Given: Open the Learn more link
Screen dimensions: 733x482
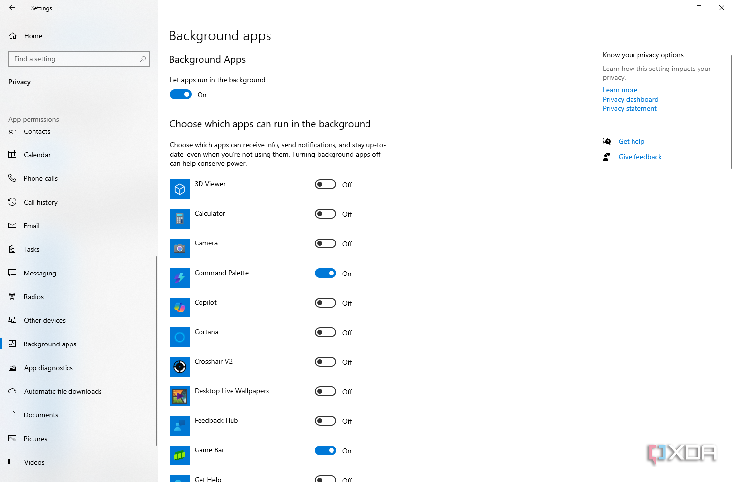Looking at the screenshot, I should (620, 90).
